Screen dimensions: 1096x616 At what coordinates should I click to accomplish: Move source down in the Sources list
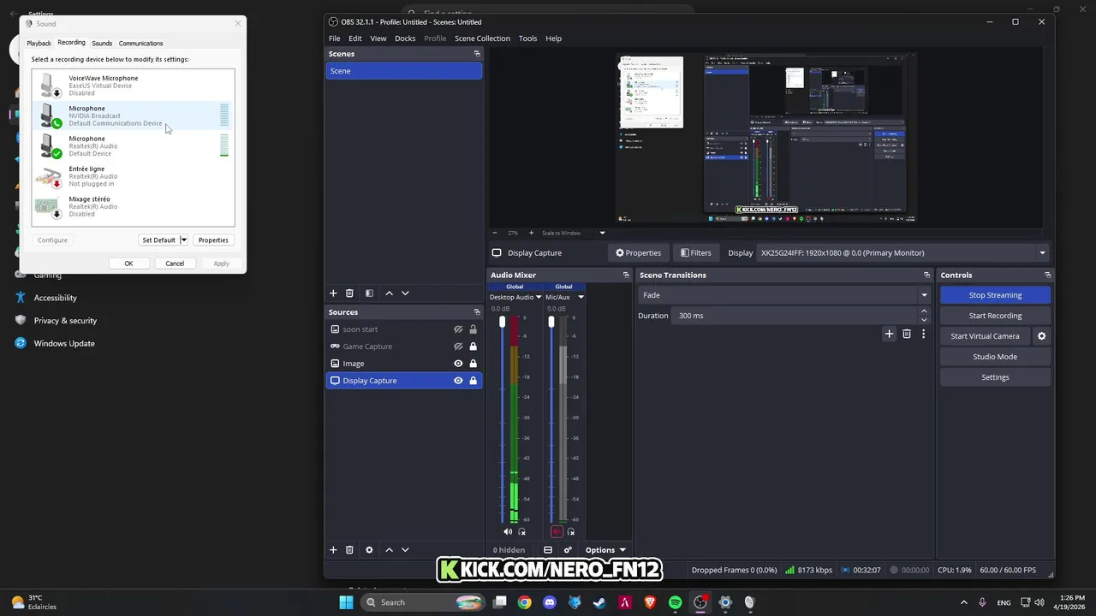405,550
